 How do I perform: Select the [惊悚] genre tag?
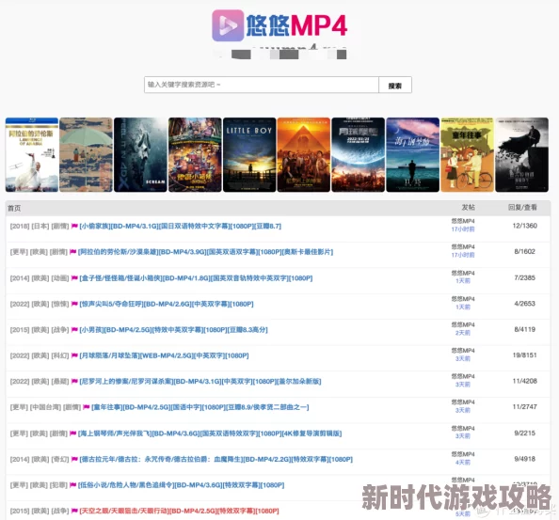60,304
